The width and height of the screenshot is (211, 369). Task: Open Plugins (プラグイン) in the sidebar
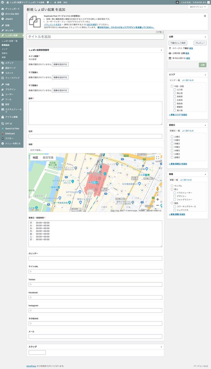(x=12, y=89)
